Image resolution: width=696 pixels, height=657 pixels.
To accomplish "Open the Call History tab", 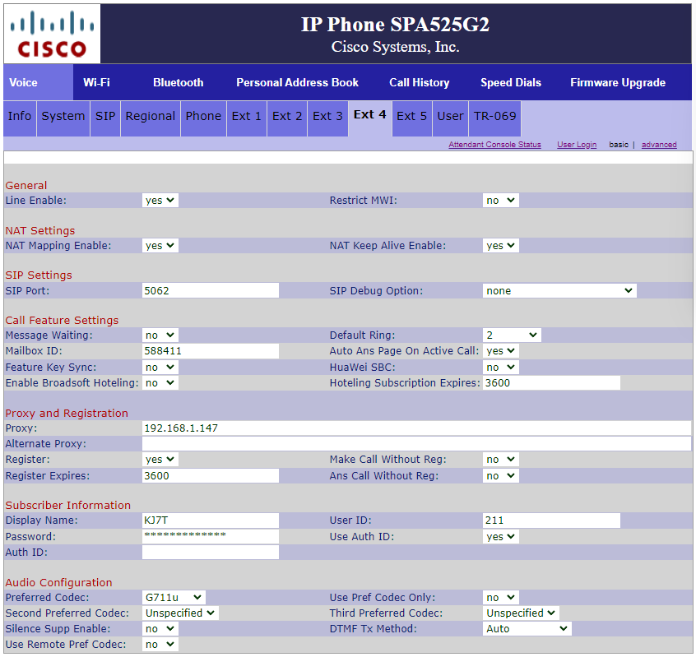I will 420,82.
